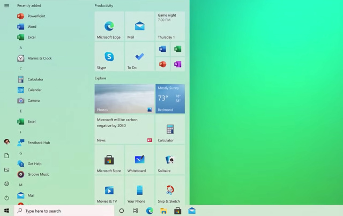343x216 pixels.
Task: Click the small OneNote tile
Action: pos(177,64)
